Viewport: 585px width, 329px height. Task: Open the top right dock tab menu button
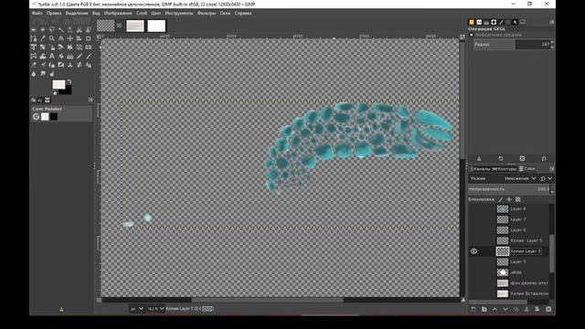click(552, 22)
